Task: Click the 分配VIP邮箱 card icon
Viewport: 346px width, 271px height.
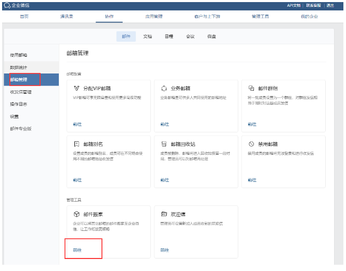Action: pyautogui.click(x=76, y=88)
